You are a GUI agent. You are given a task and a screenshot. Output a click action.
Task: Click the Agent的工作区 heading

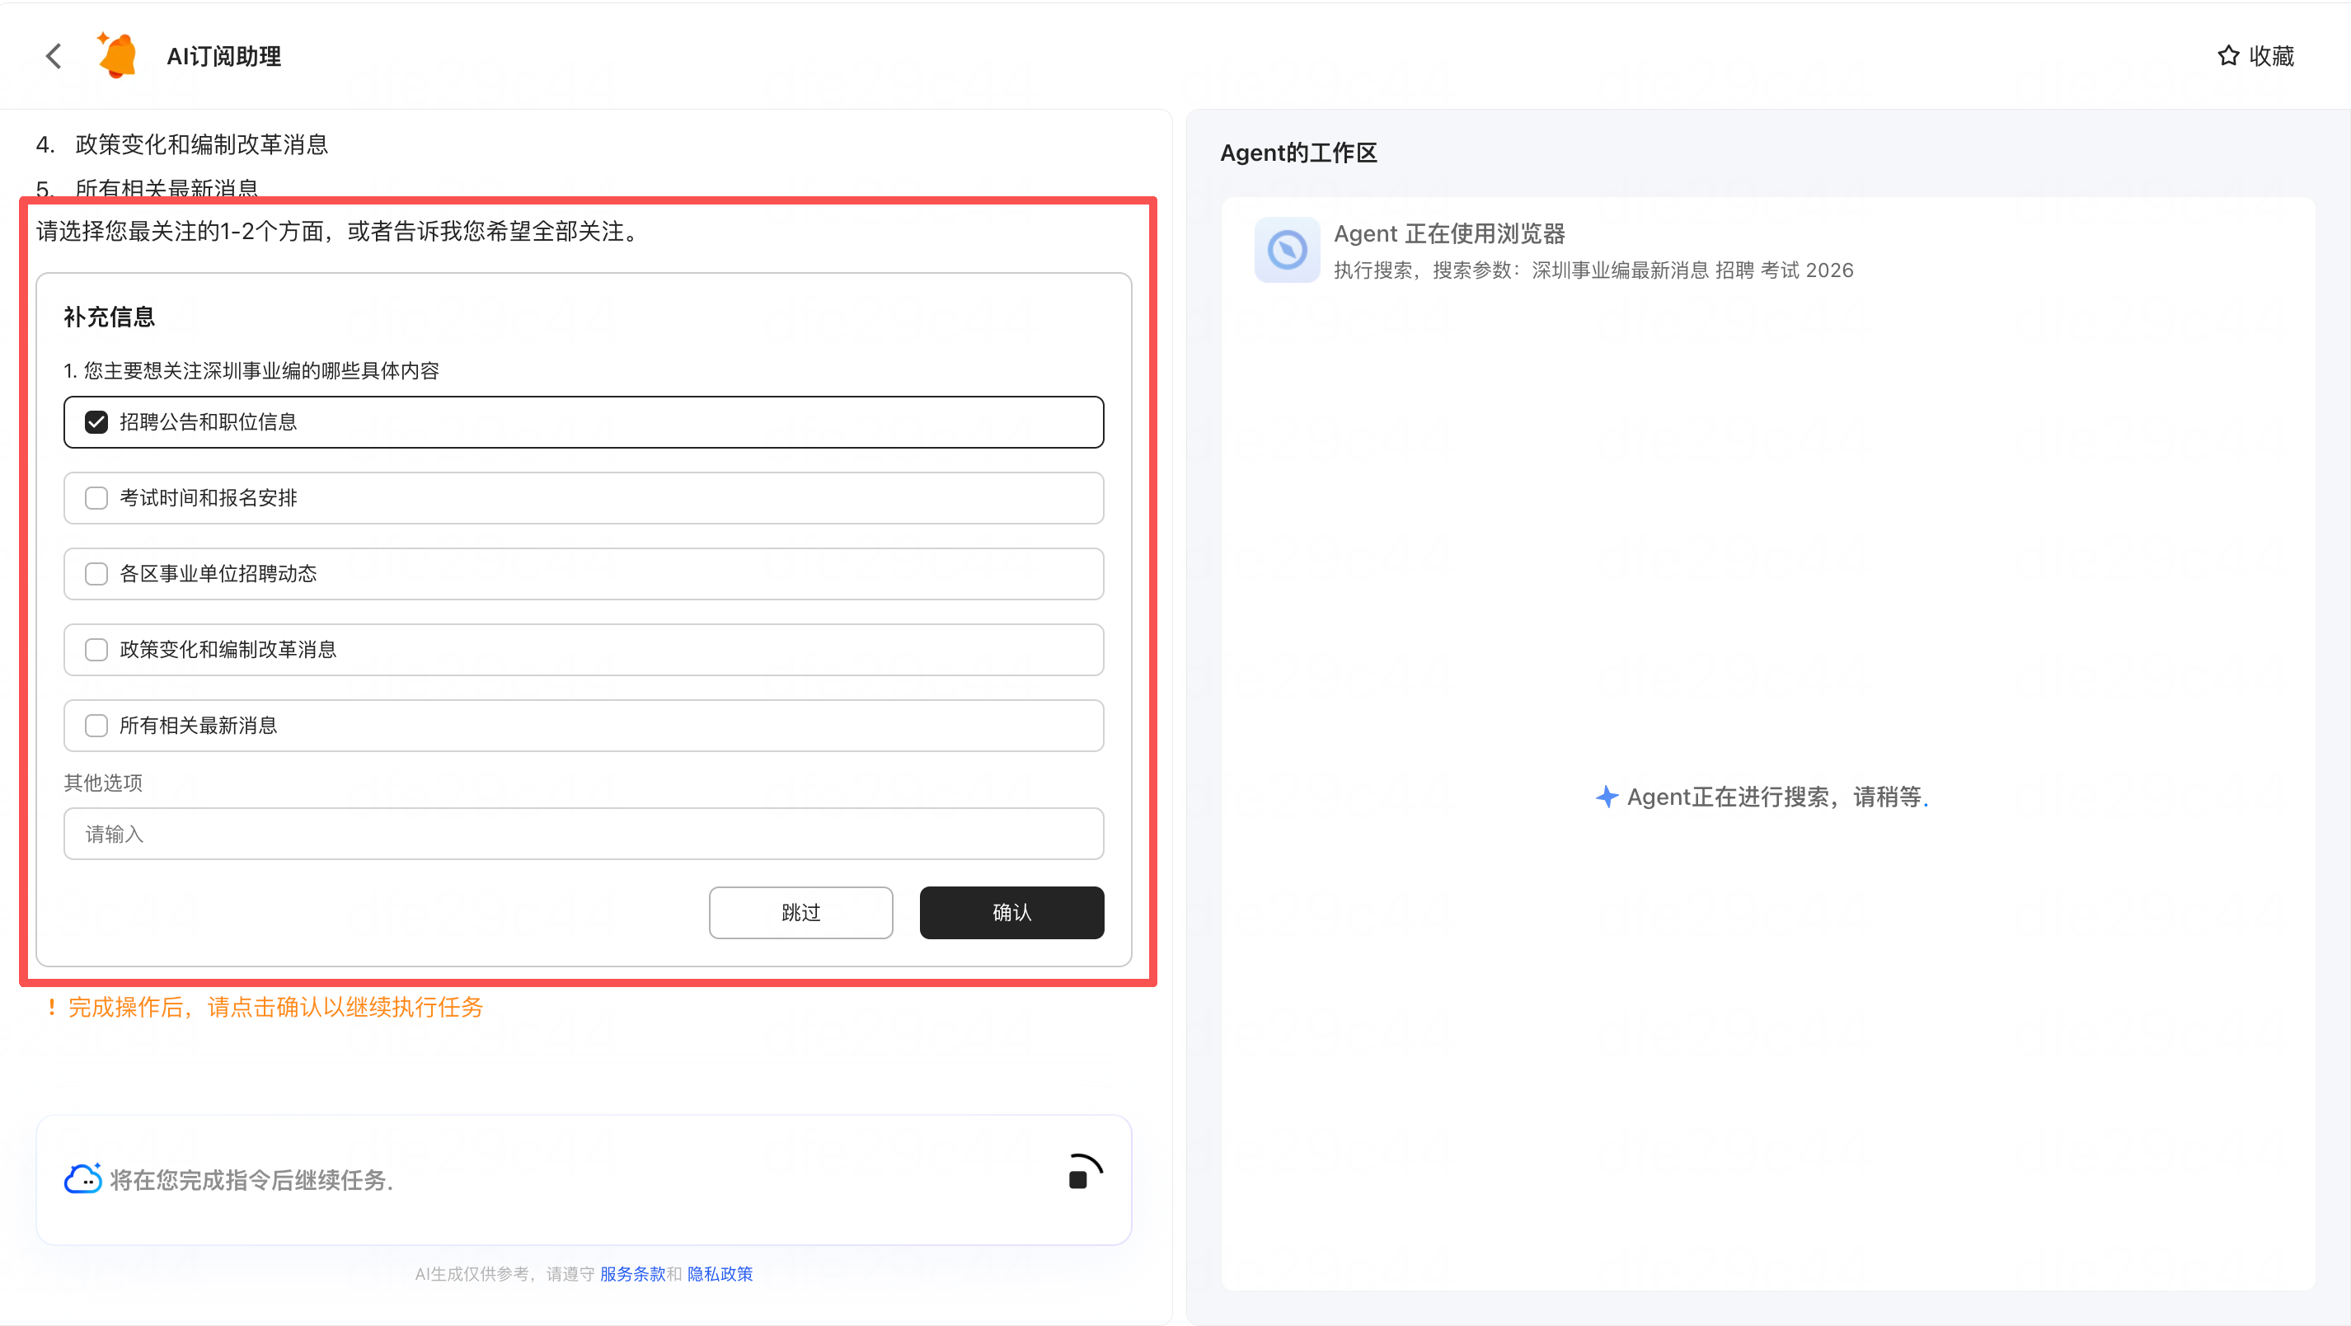pos(1298,153)
